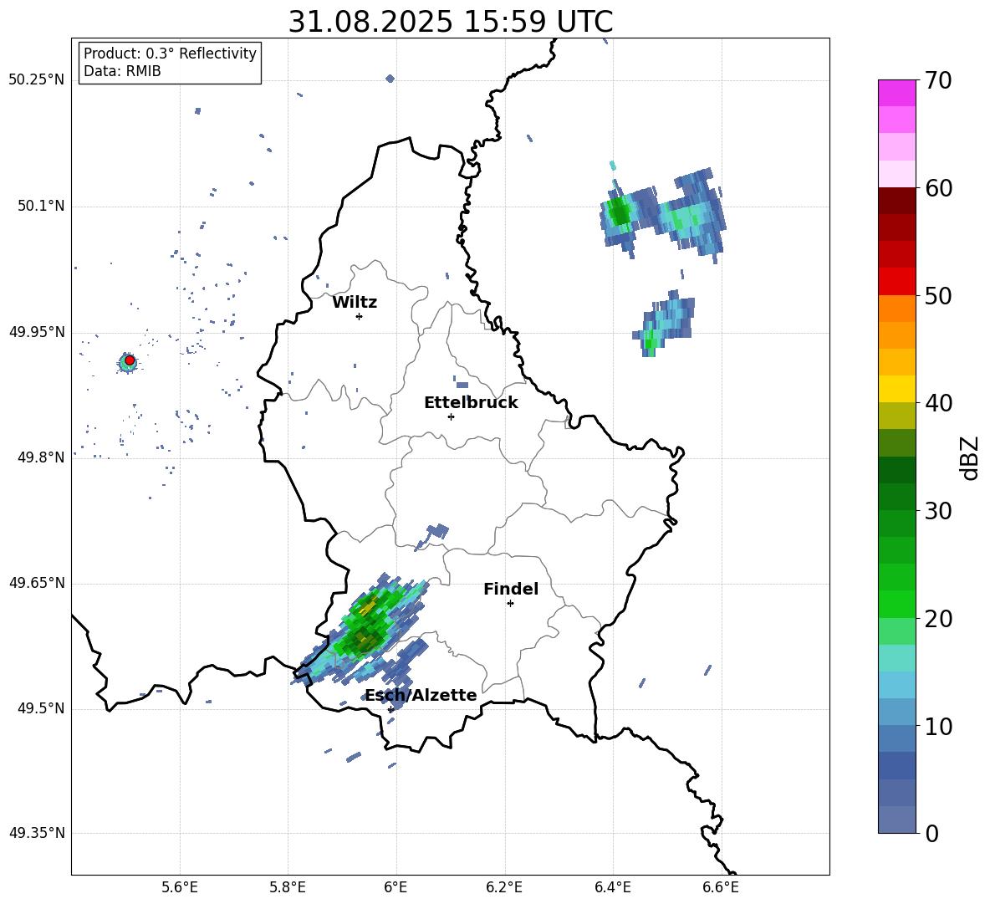Image resolution: width=990 pixels, height=904 pixels.
Task: Click the Wiltz label
Action: 355,303
